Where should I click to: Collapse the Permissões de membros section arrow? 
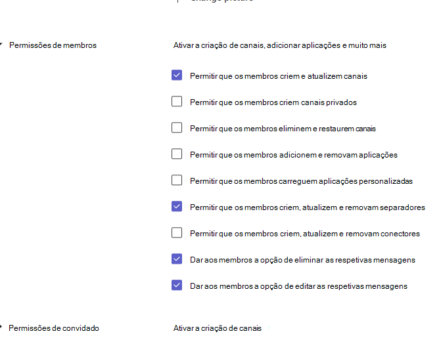[1, 45]
